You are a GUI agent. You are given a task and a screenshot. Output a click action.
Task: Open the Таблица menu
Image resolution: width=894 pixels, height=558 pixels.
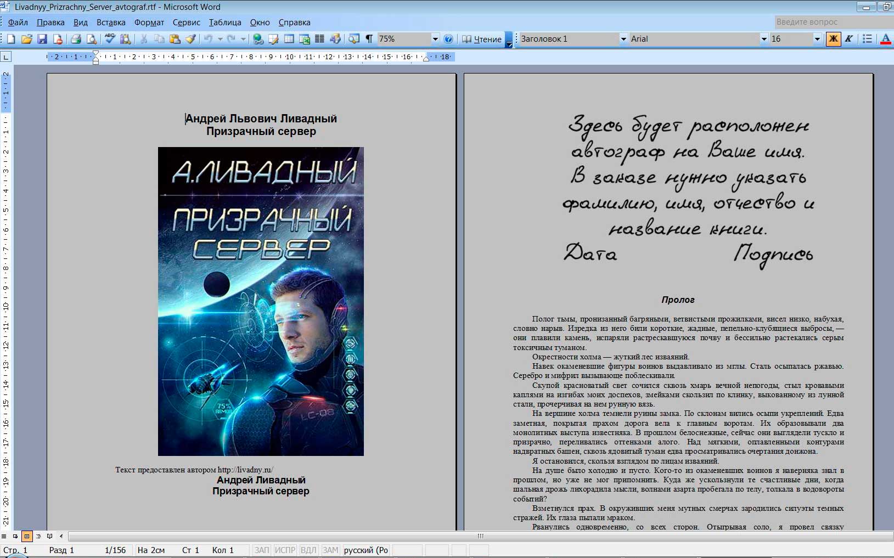click(x=224, y=22)
